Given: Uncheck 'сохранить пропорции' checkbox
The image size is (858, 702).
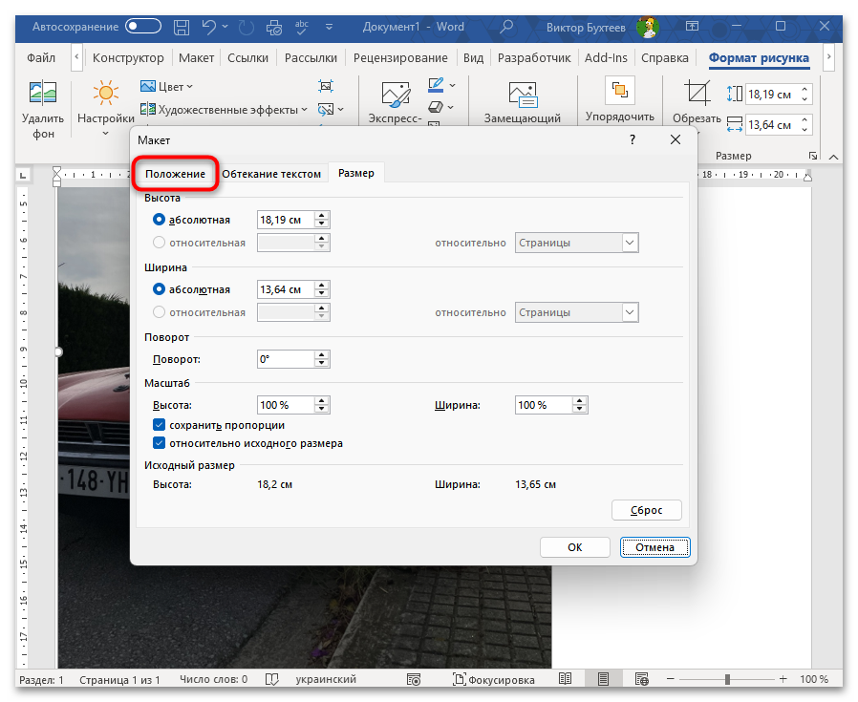Looking at the screenshot, I should point(159,425).
